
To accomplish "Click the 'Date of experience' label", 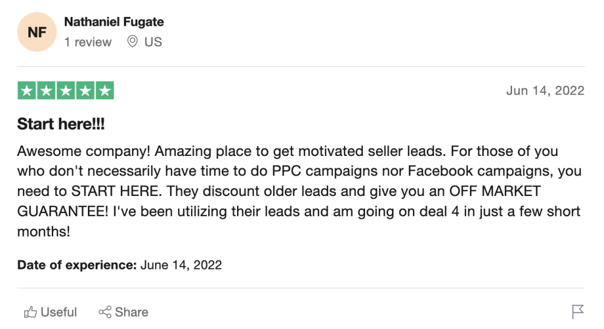I will tap(77, 265).
